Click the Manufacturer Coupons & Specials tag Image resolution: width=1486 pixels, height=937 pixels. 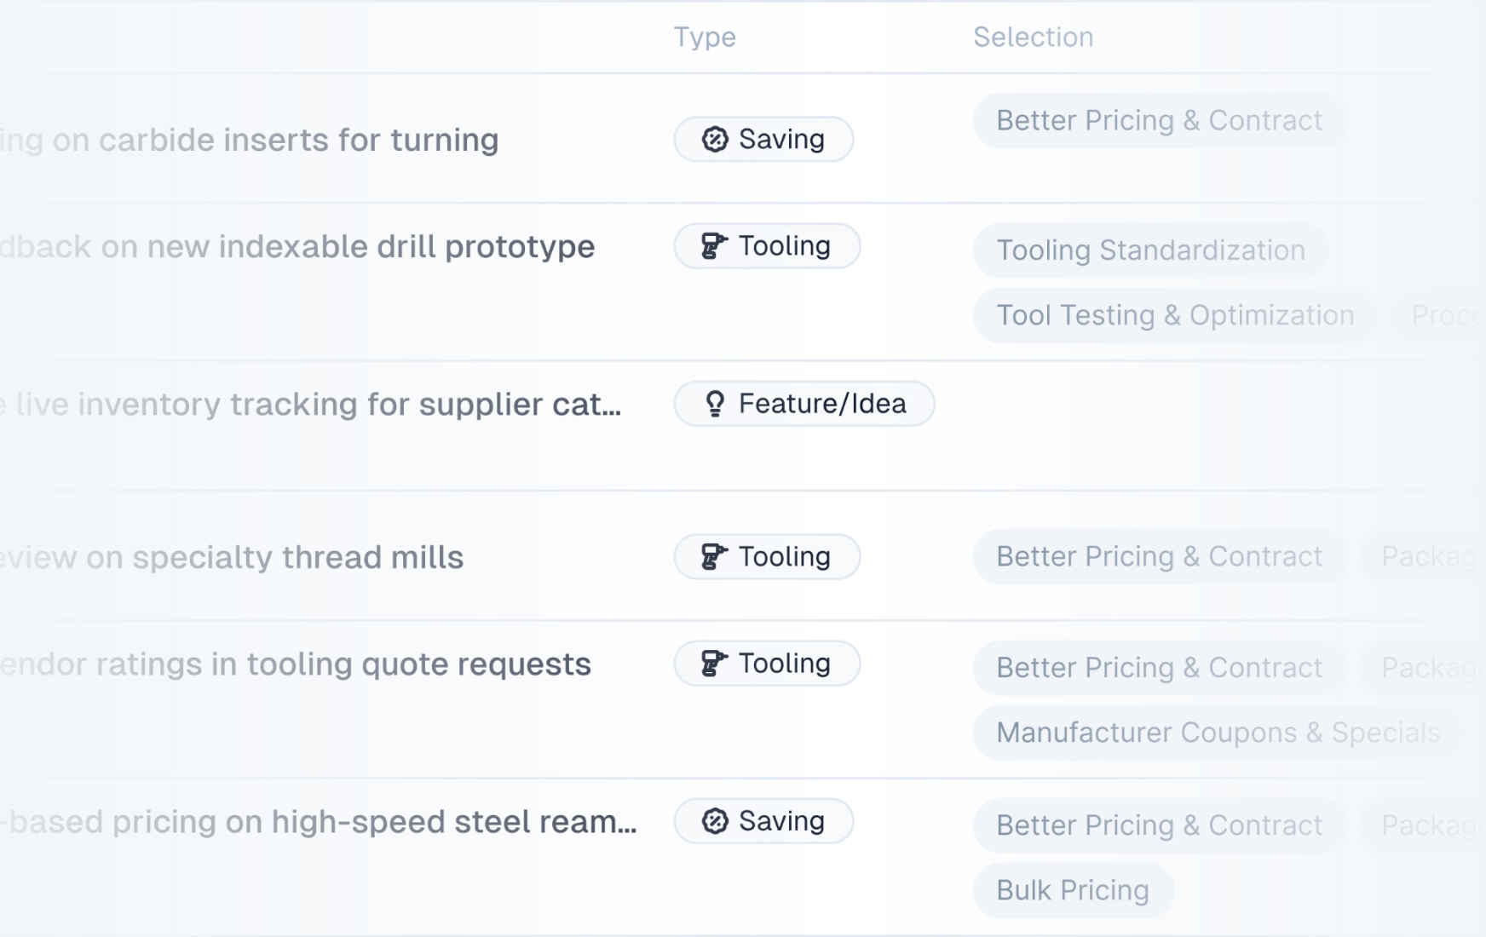coord(1218,733)
